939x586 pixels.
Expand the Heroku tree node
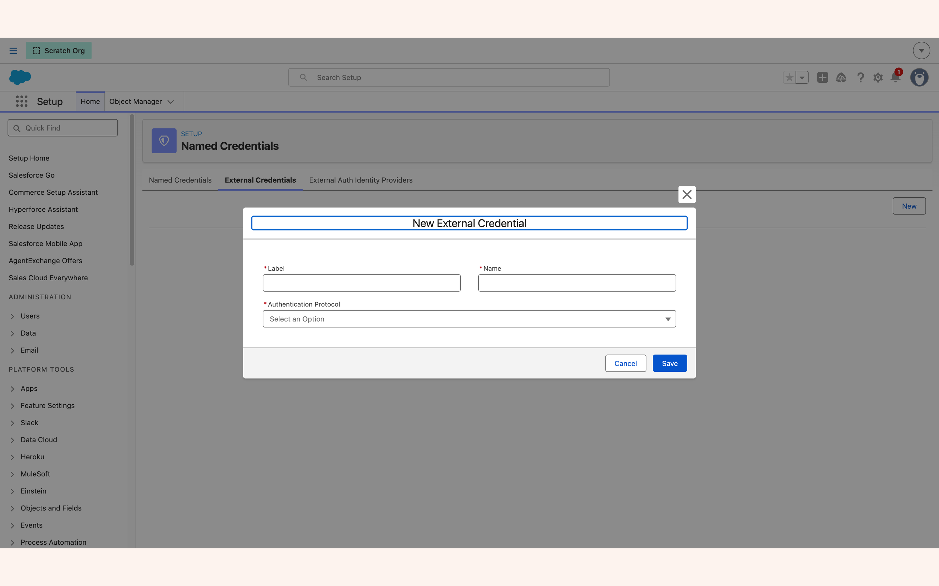tap(12, 457)
